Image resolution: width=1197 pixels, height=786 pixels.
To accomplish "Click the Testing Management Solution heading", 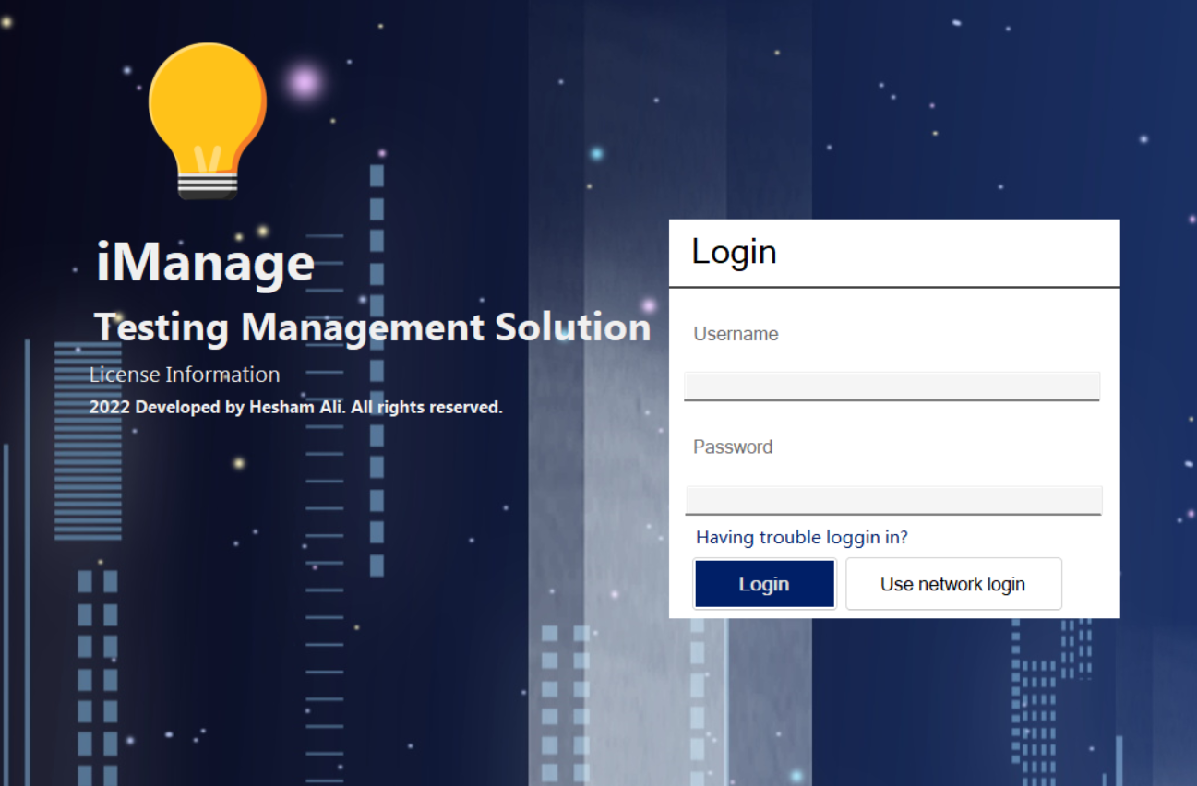I will click(372, 327).
